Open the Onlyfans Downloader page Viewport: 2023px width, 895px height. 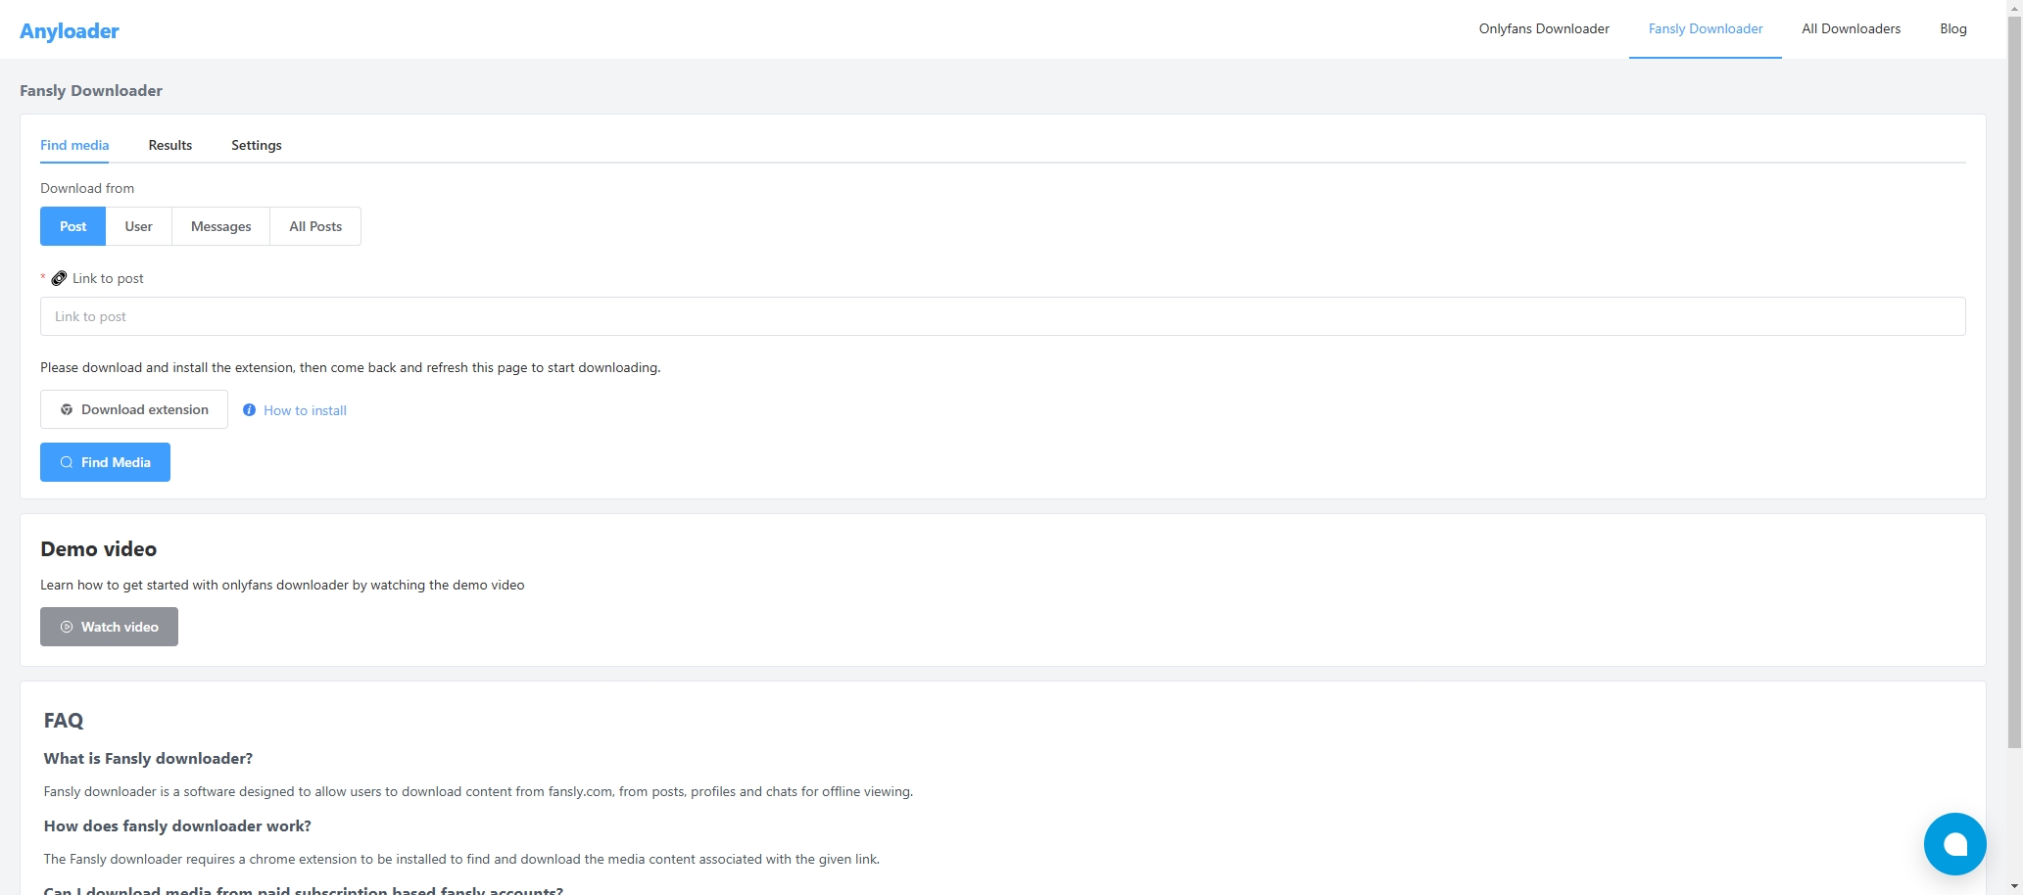coord(1544,28)
